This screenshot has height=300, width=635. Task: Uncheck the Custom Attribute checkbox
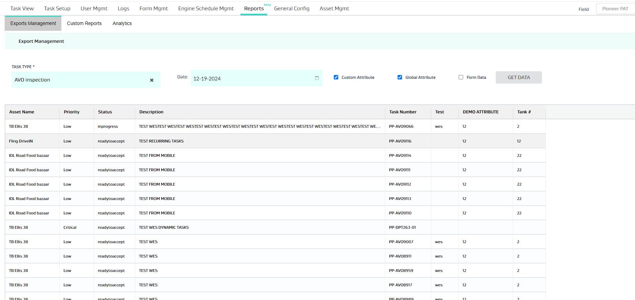coord(336,77)
